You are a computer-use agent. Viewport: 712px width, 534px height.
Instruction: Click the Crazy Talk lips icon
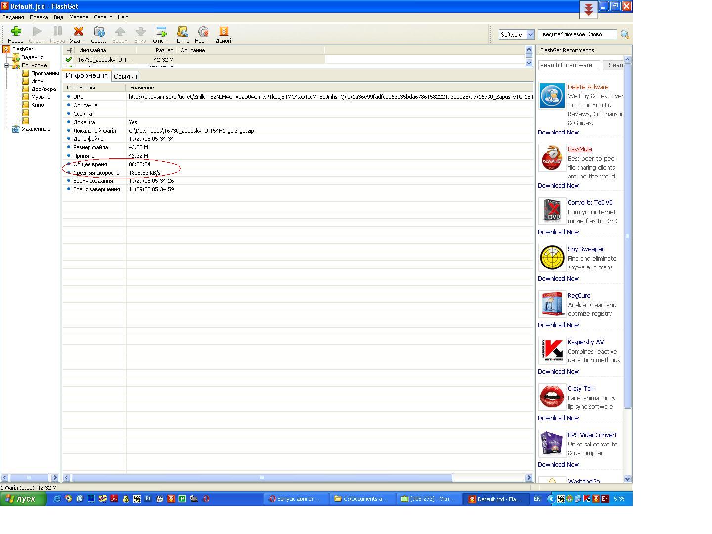(x=552, y=397)
